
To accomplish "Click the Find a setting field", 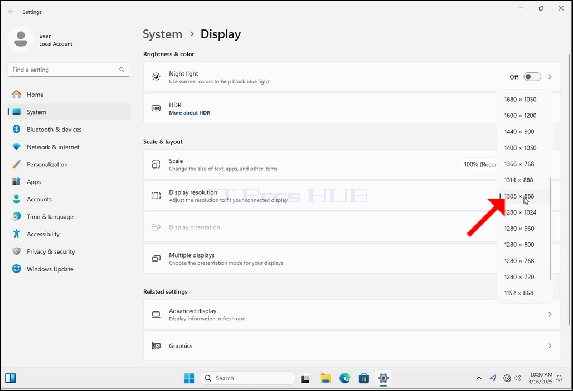I will point(69,70).
